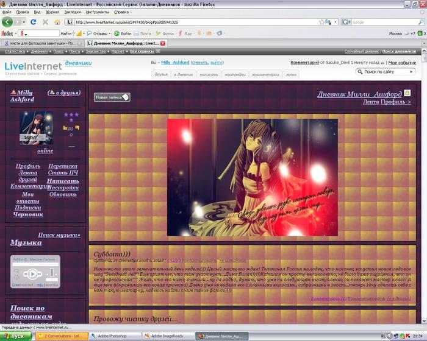The image size is (427, 341).
Task: Open the Профиль link in the sidebar
Action: click(x=28, y=166)
